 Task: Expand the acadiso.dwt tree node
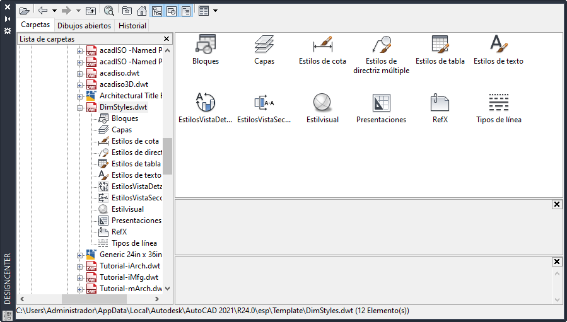(79, 74)
